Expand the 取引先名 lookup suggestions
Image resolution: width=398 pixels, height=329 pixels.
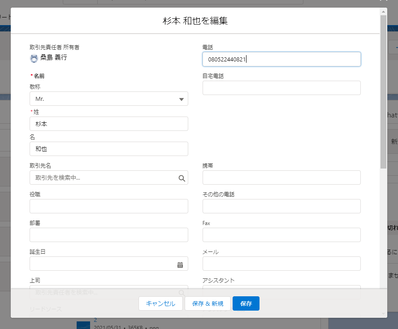tap(108, 177)
